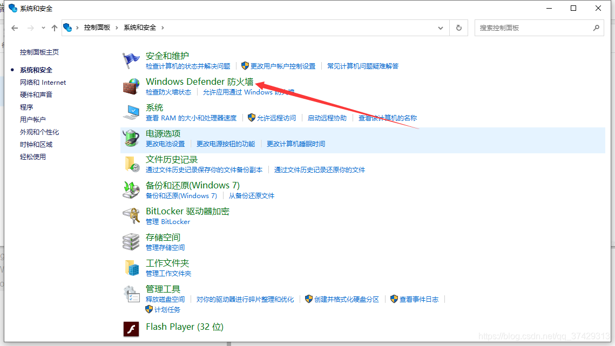Open the 系统 heading link

tap(154, 107)
